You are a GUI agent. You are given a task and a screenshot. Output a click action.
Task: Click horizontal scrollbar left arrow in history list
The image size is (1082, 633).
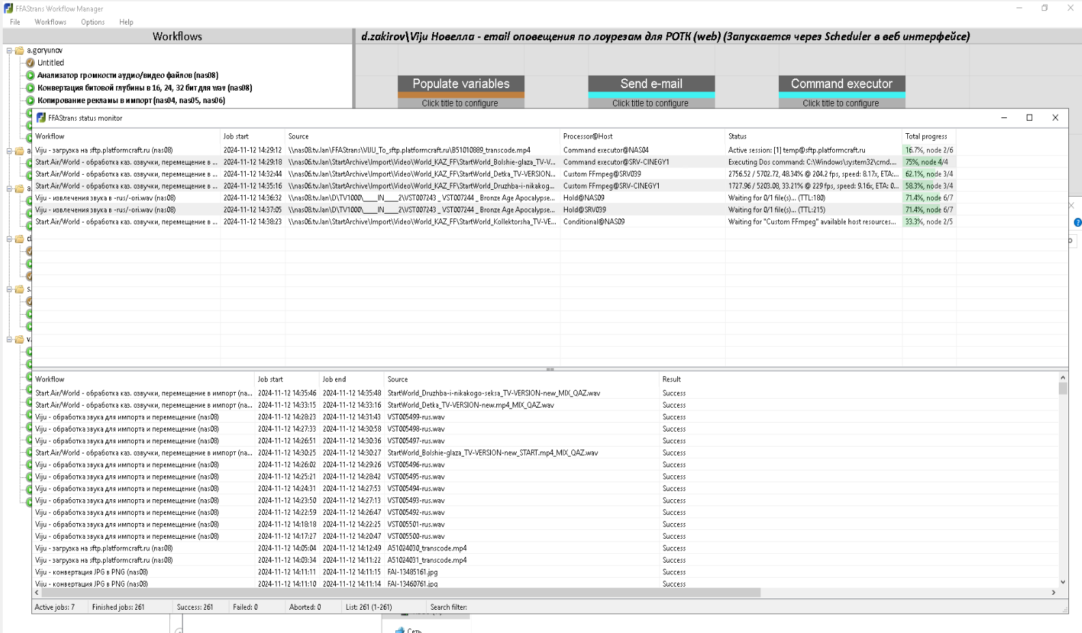(x=37, y=593)
